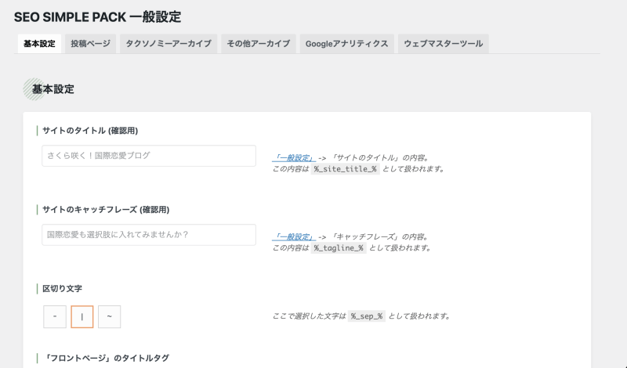The width and height of the screenshot is (627, 368).
Task: Select the vertical bar separator option
Action: [x=82, y=317]
